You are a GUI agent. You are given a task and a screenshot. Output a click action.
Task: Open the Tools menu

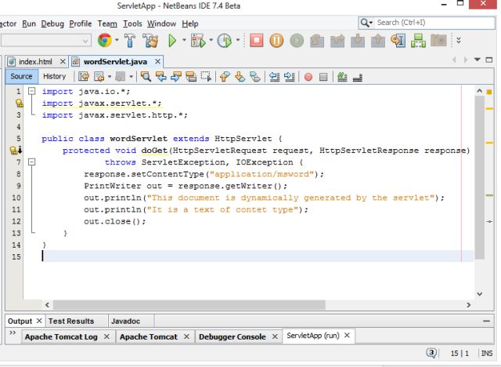tap(132, 24)
